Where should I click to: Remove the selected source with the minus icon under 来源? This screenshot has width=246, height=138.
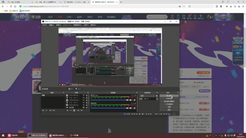pos(71,110)
